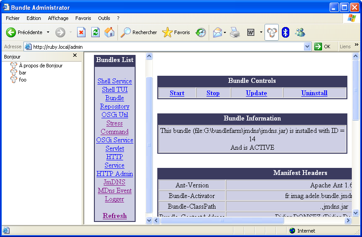362x237 pixels.
Task: Toggle the Bonjour explorer bar icon
Action: click(x=272, y=32)
